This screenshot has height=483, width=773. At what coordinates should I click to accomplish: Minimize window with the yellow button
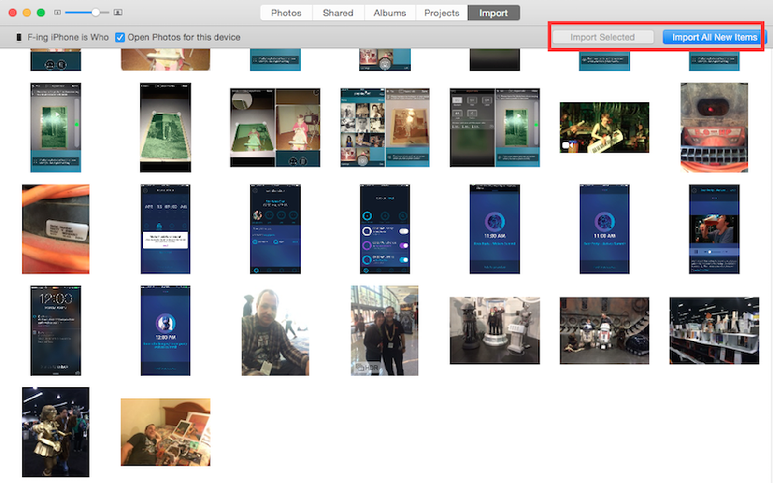(27, 13)
